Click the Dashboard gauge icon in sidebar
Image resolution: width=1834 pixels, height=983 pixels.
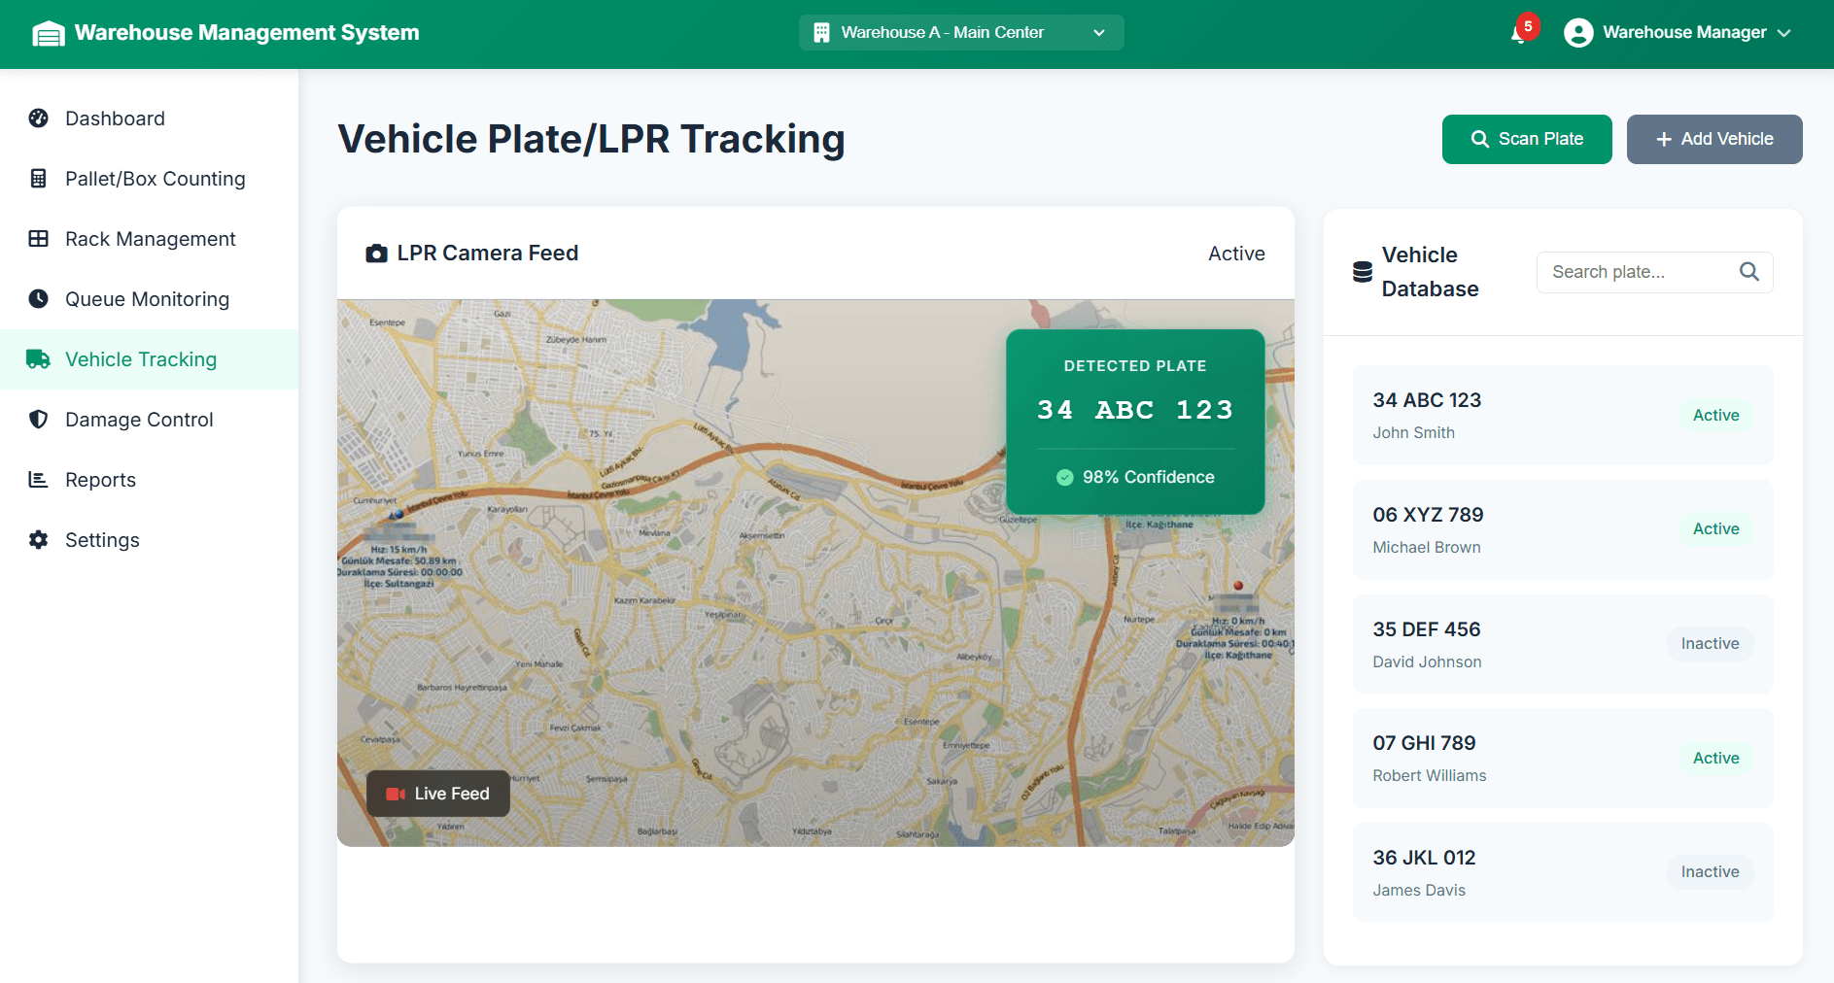(39, 119)
